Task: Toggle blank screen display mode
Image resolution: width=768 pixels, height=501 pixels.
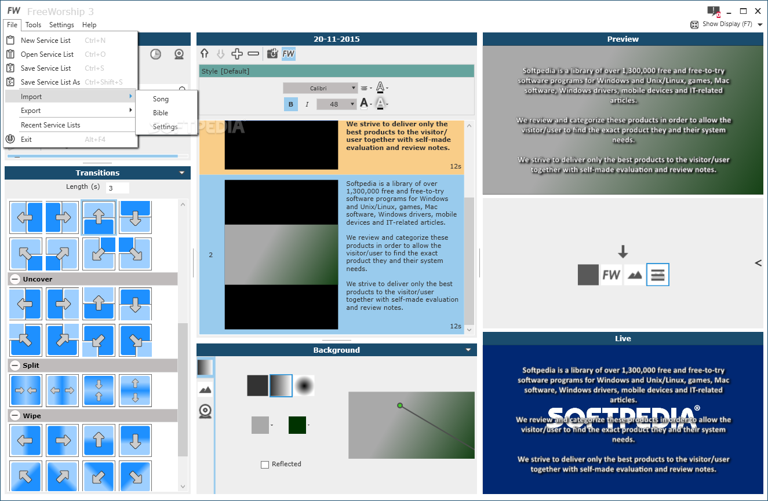Action: [588, 275]
